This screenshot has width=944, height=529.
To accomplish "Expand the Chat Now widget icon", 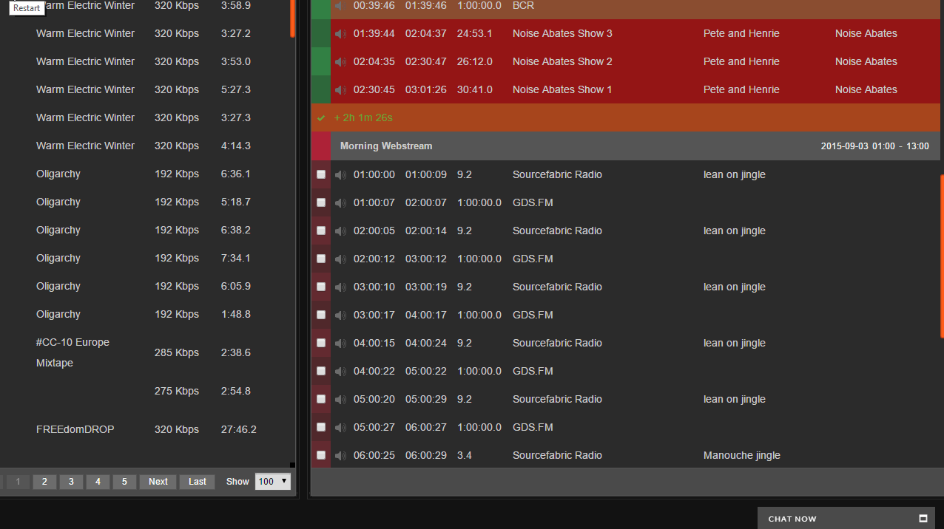I will pyautogui.click(x=923, y=519).
